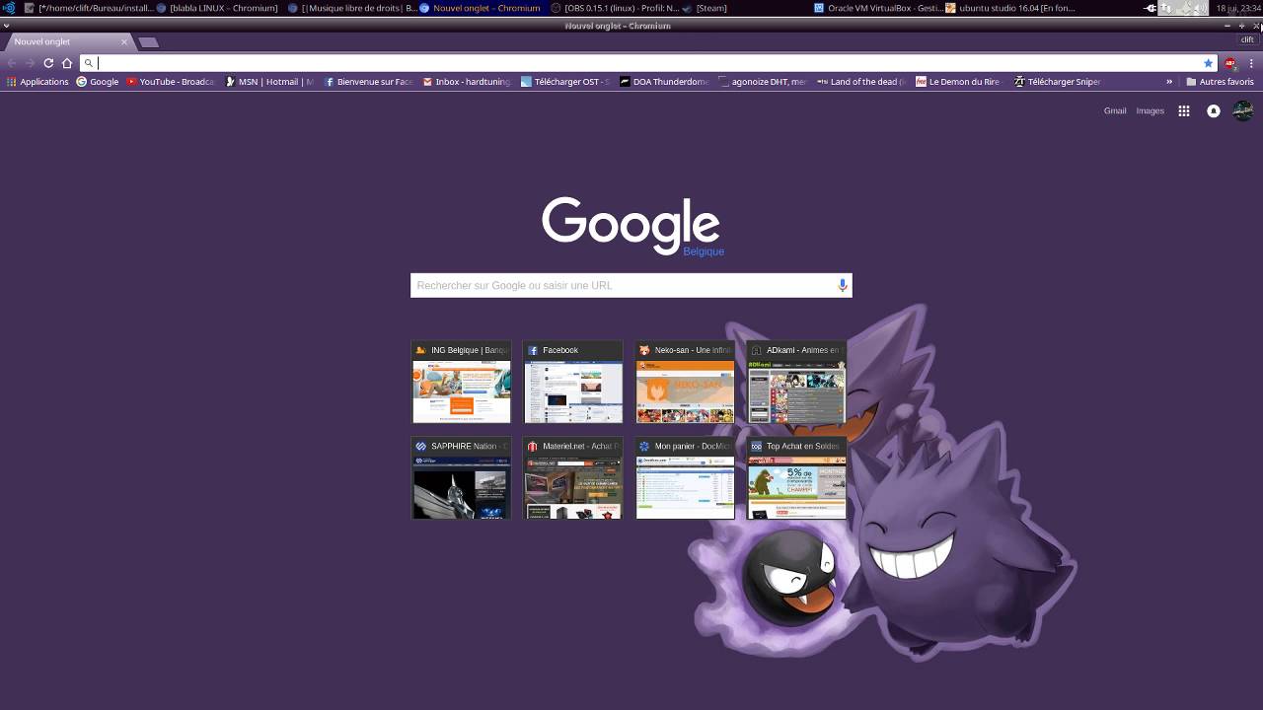Open ING Belgique thumbnail
Image resolution: width=1263 pixels, height=710 pixels.
[462, 382]
